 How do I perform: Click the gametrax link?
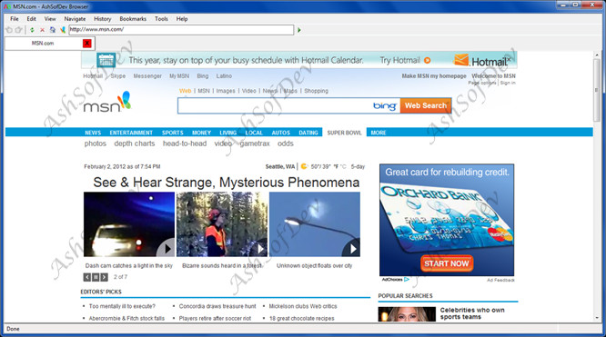[255, 144]
